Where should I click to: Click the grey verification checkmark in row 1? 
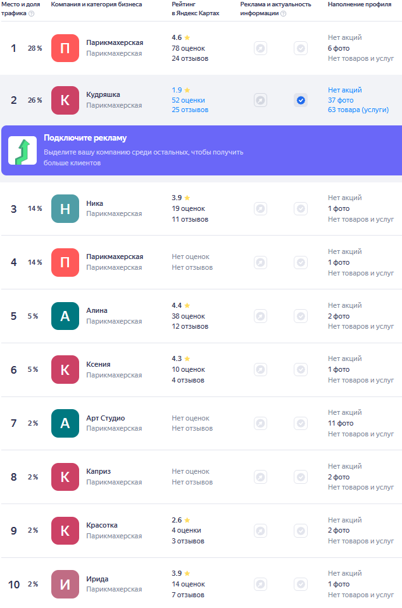coord(301,48)
